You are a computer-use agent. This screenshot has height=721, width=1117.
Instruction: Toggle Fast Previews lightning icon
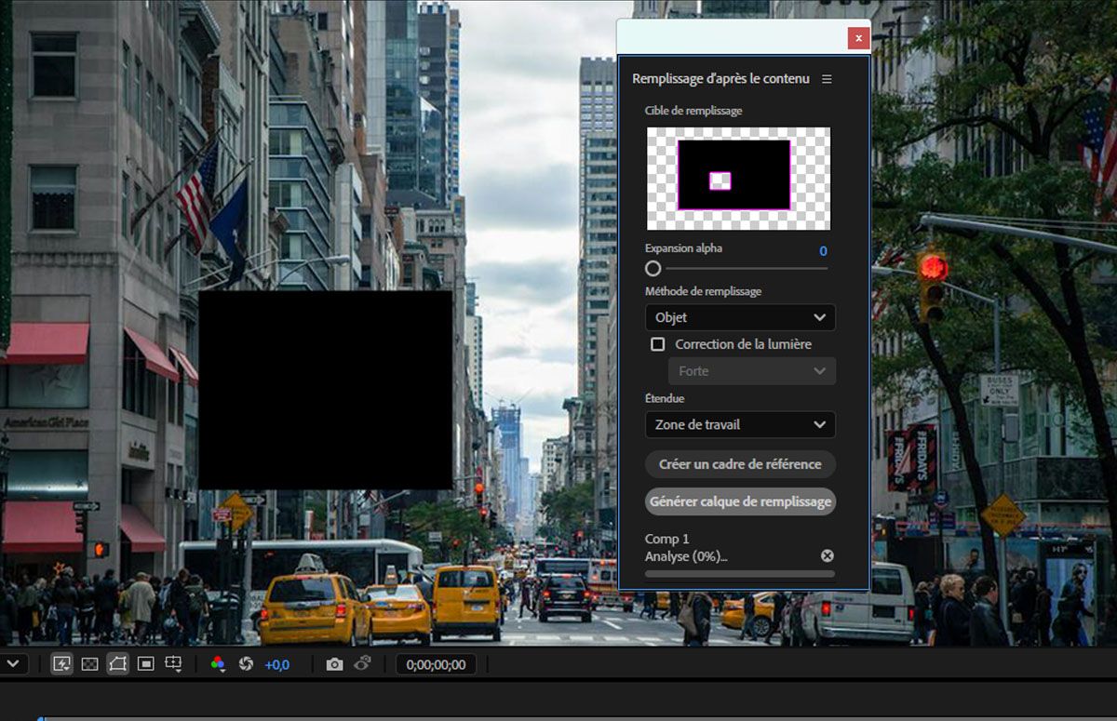click(x=62, y=664)
